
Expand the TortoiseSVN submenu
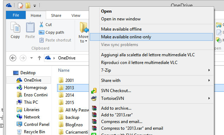[151, 98]
